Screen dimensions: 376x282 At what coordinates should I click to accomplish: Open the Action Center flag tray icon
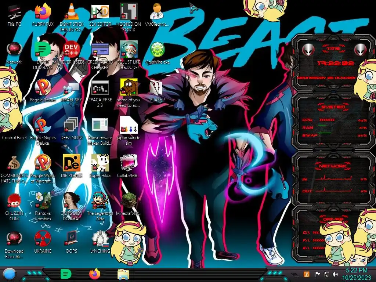click(317, 274)
